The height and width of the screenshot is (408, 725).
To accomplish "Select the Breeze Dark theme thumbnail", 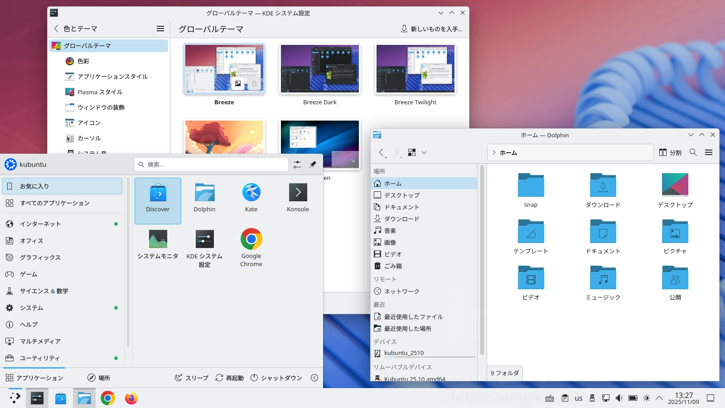I will [320, 69].
